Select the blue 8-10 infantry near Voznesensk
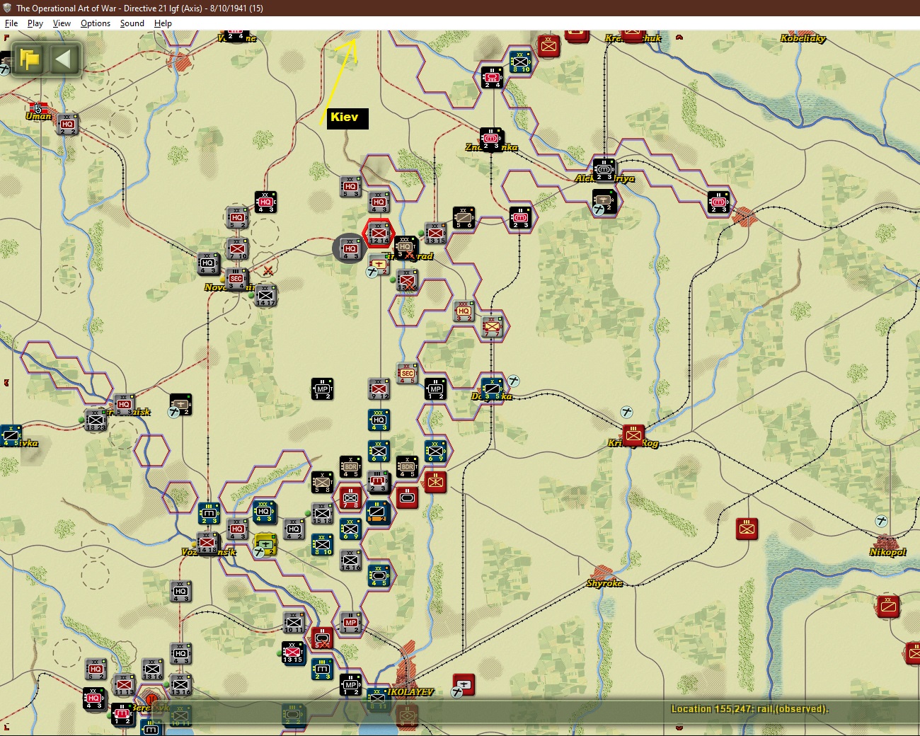The width and height of the screenshot is (920, 736). pyautogui.click(x=322, y=545)
